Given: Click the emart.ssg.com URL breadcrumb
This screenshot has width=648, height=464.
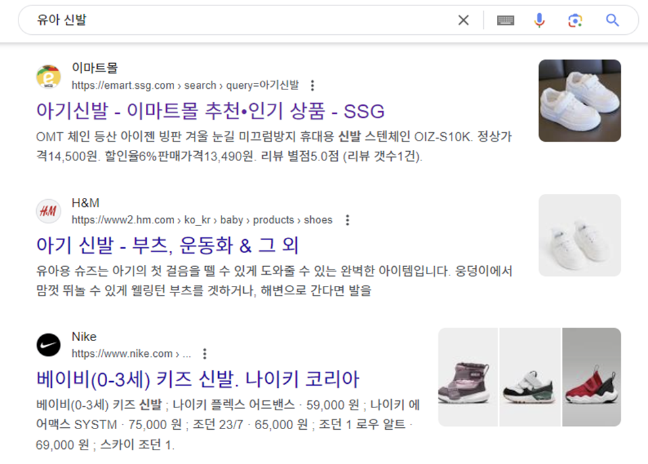Looking at the screenshot, I should click(x=185, y=85).
